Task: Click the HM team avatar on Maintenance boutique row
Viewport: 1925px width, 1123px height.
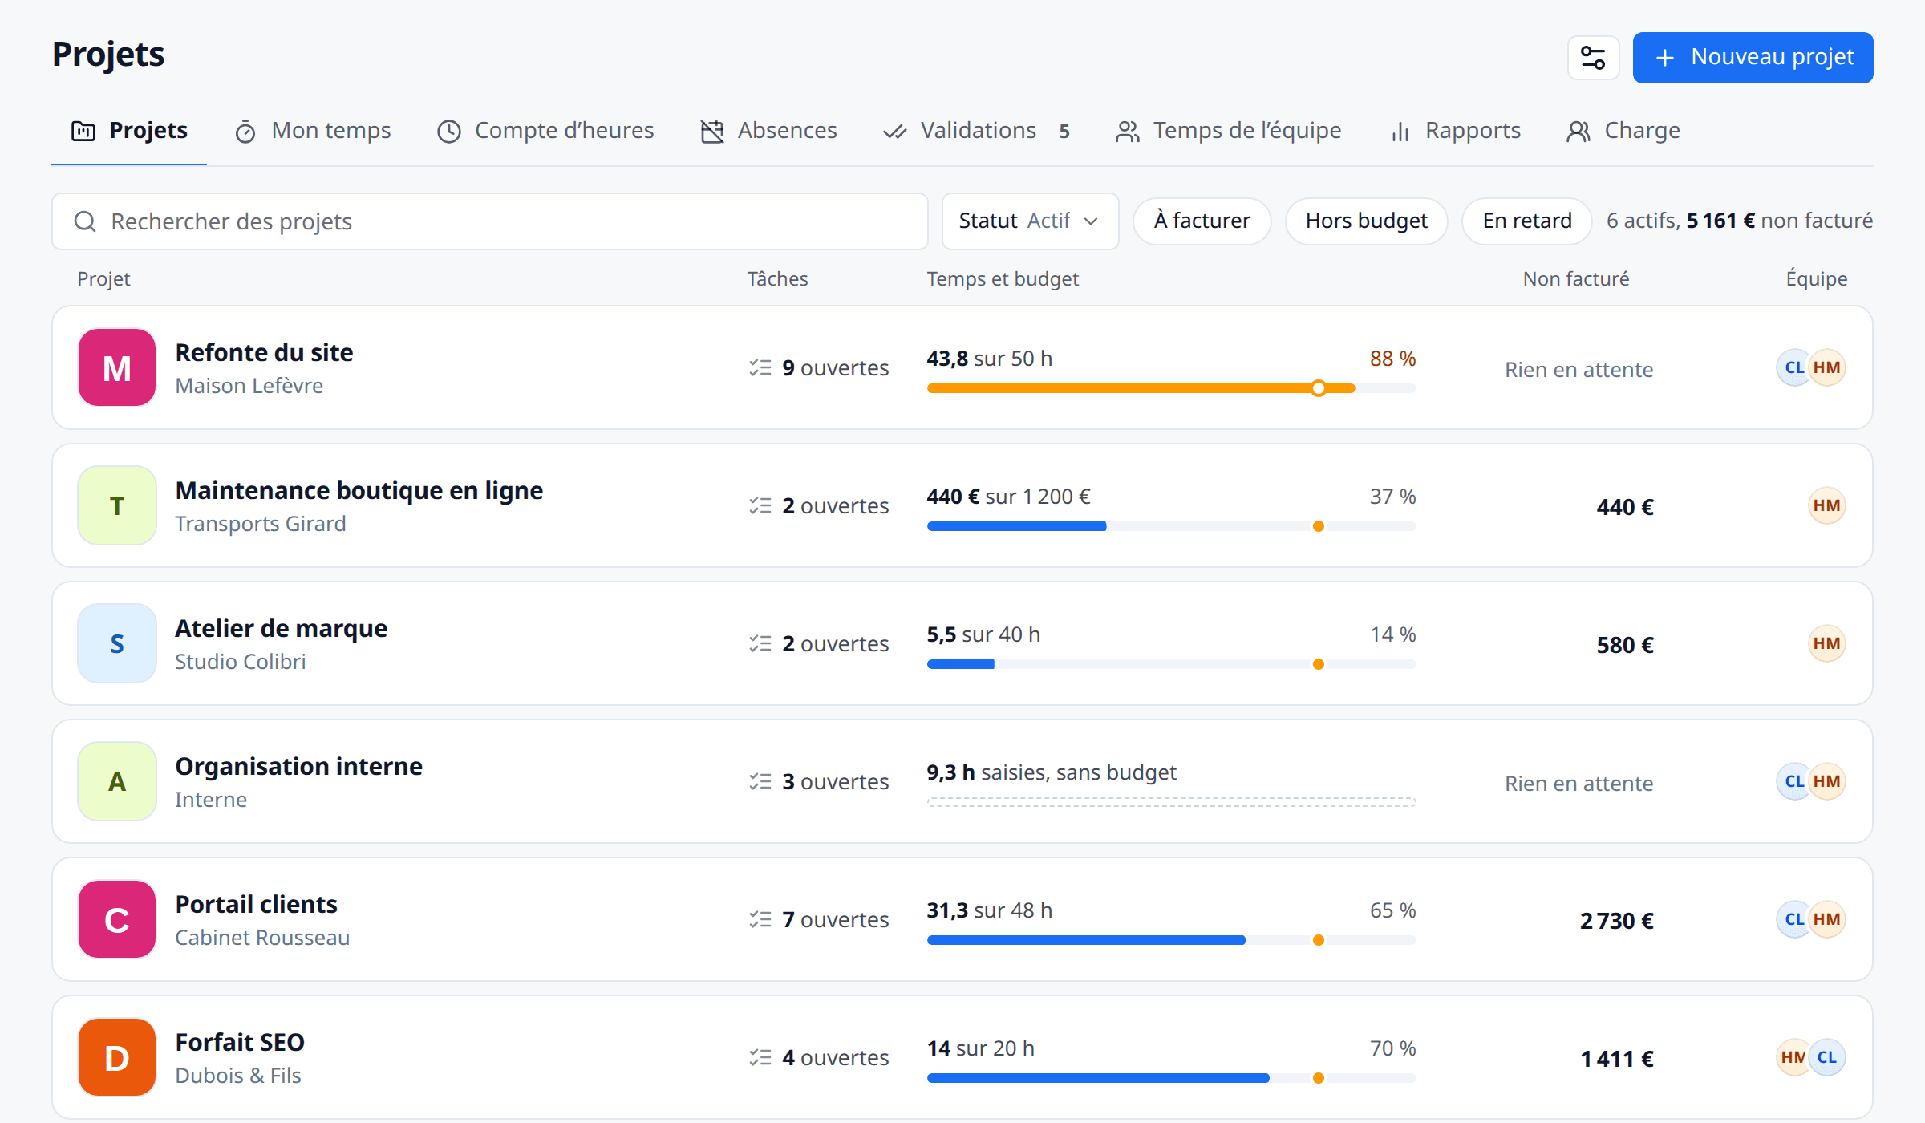Action: [1827, 505]
